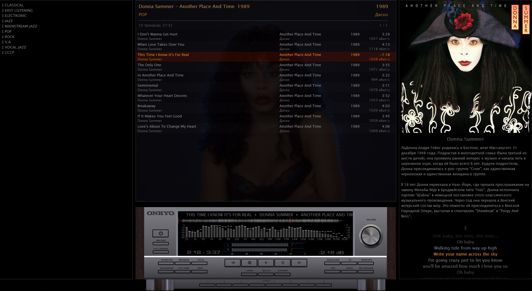
Task: Select playing track 'This Time I Know It's For Real'
Action: pyautogui.click(x=266, y=57)
